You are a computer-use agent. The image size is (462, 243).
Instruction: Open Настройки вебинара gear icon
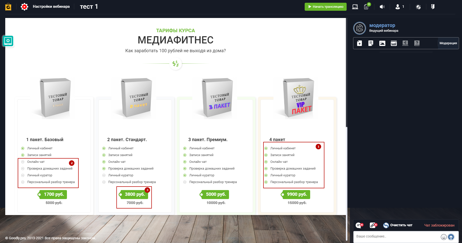tap(24, 7)
